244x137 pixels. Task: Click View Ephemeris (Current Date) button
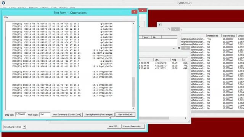click(67, 115)
